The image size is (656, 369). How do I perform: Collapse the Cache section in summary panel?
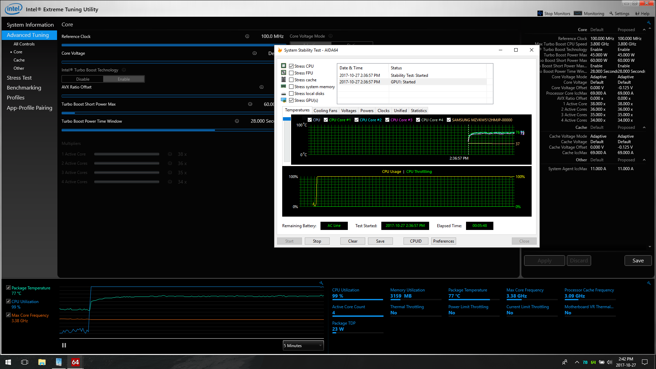(644, 127)
